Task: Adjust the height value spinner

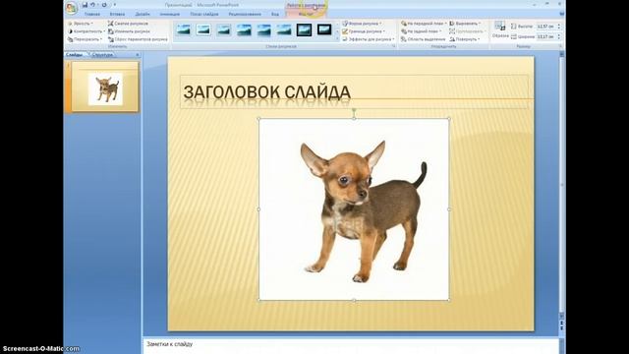Action: (x=559, y=27)
